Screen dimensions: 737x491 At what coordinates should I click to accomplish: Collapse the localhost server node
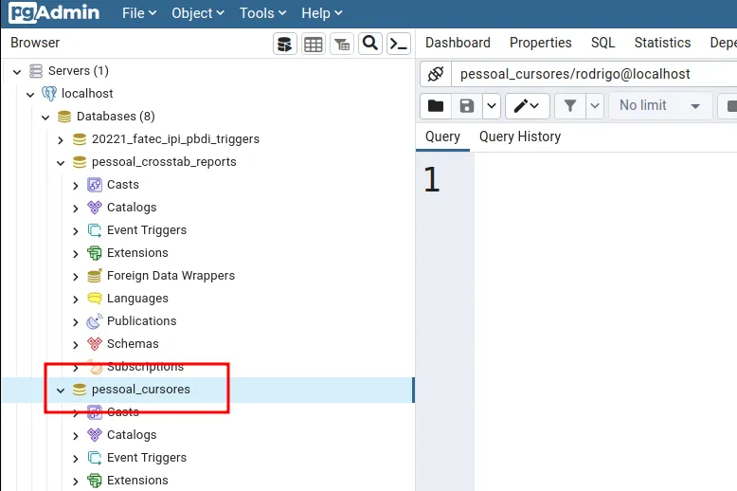[30, 94]
